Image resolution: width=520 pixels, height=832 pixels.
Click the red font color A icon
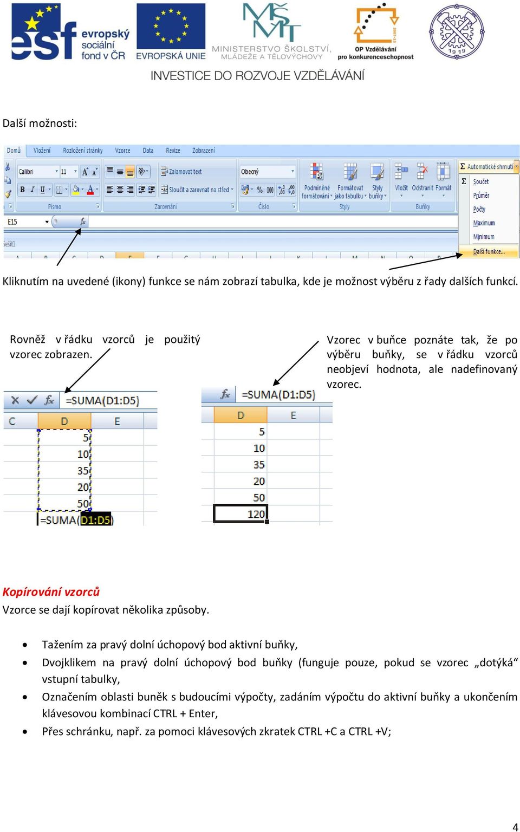[90, 190]
